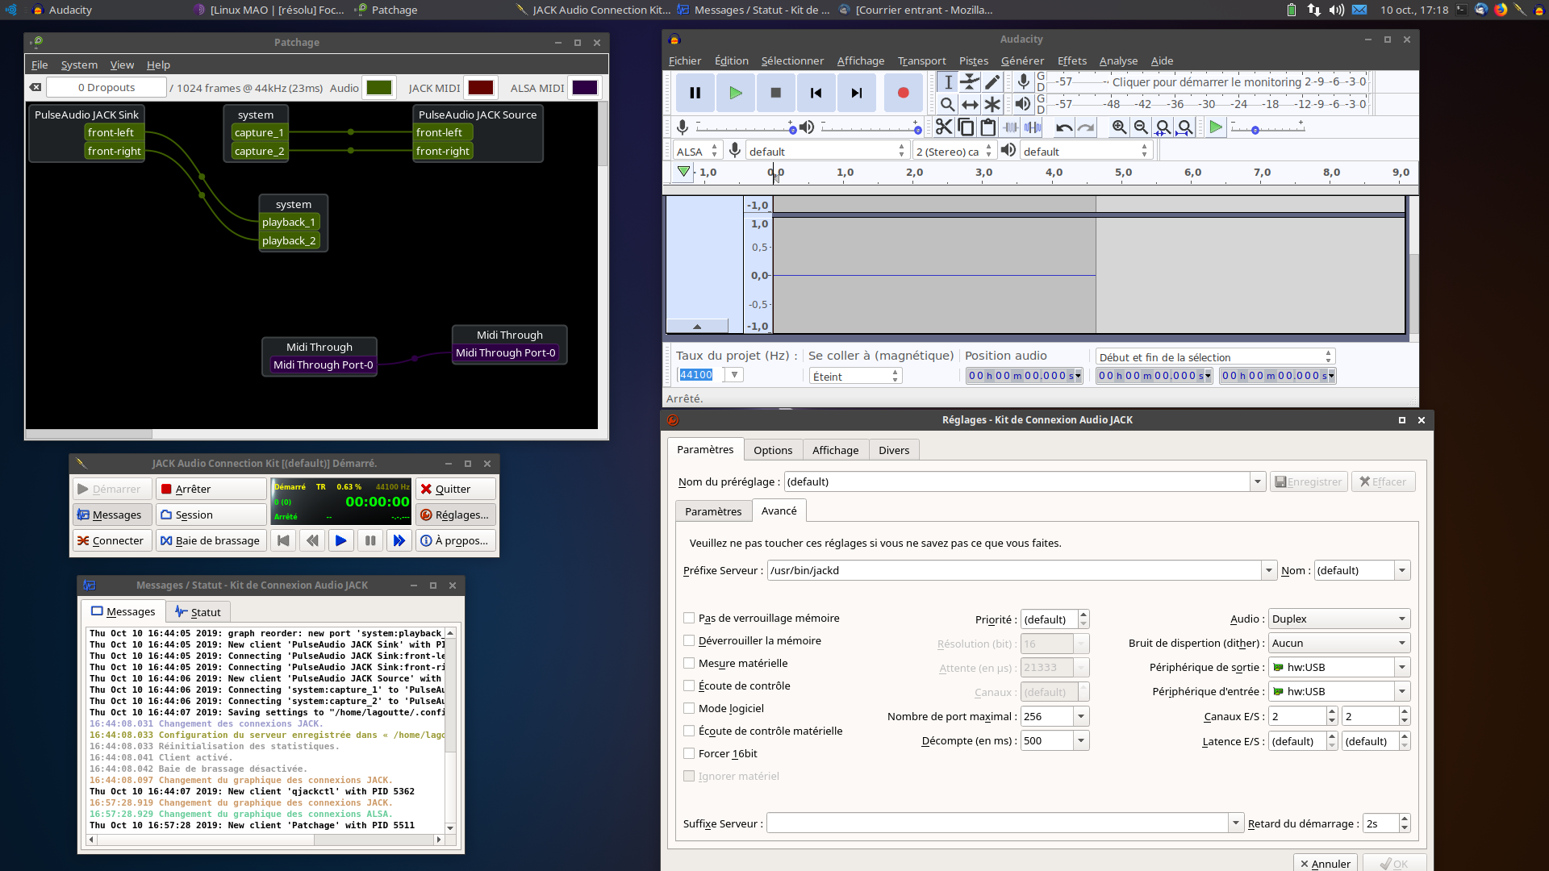Click the Audacity Pause button
Viewport: 1549px width, 871px height.
[x=695, y=93]
